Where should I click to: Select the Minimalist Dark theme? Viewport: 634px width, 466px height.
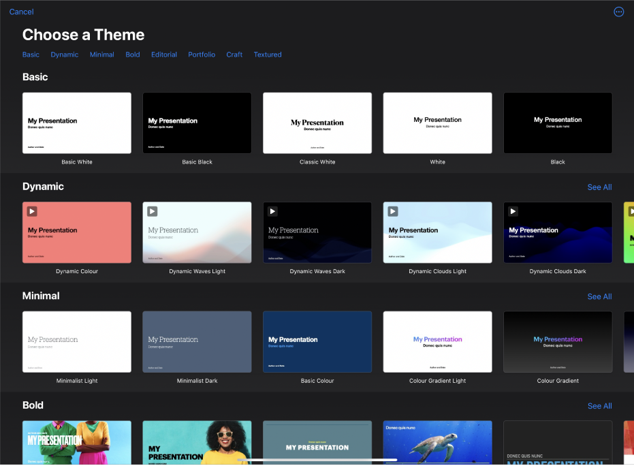[x=197, y=341]
